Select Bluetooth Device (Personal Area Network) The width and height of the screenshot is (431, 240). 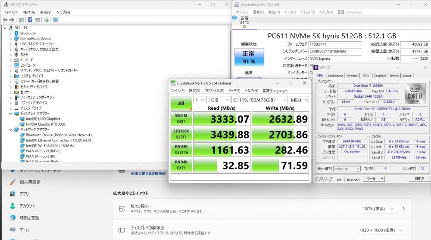pos(59,135)
